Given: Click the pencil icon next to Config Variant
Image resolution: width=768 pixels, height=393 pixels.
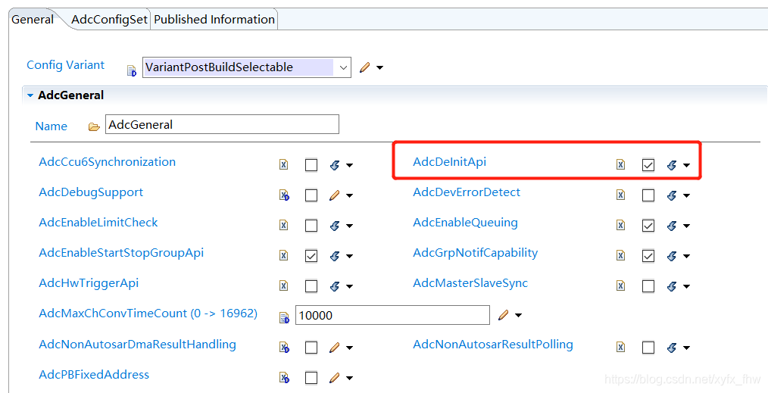Looking at the screenshot, I should pyautogui.click(x=364, y=67).
